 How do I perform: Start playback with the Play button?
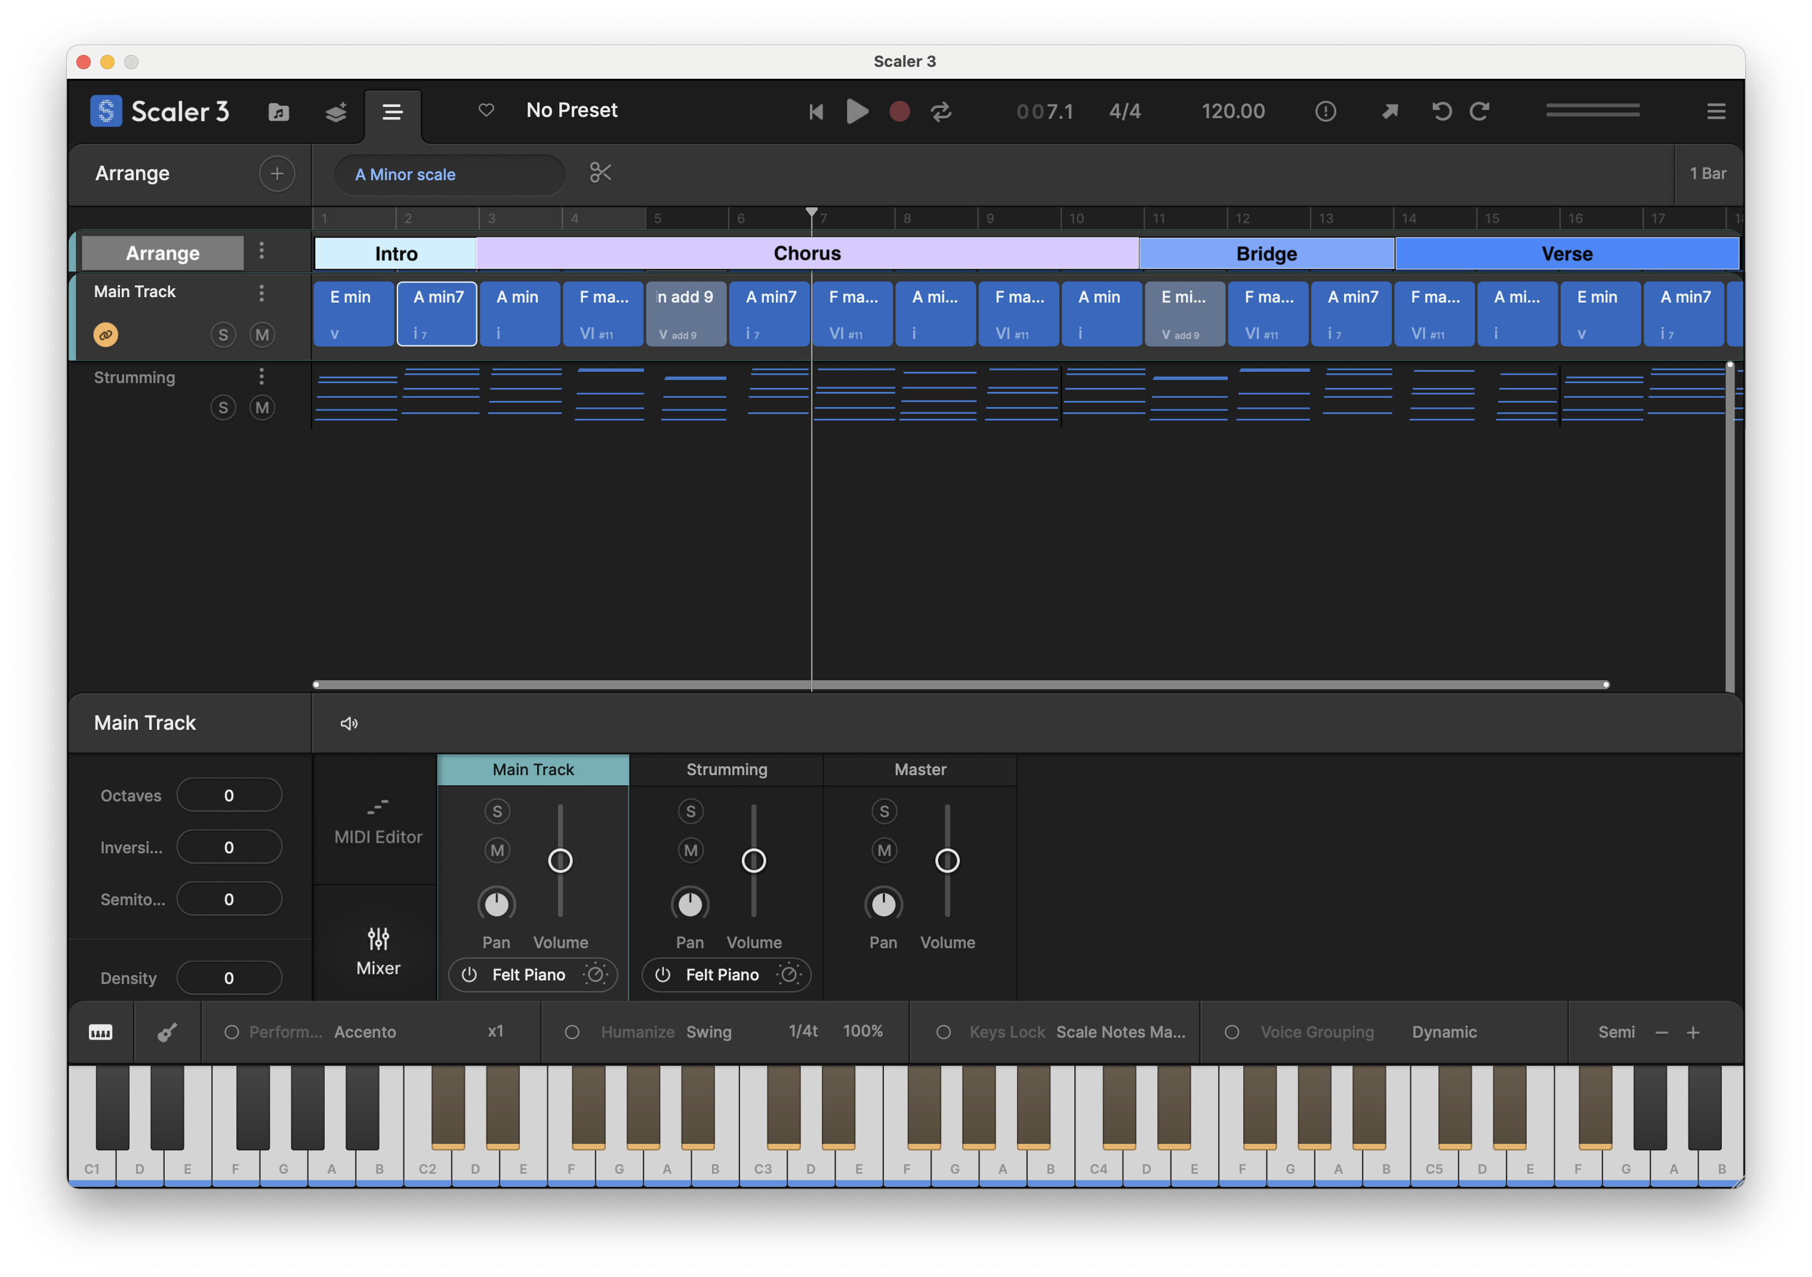point(857,111)
